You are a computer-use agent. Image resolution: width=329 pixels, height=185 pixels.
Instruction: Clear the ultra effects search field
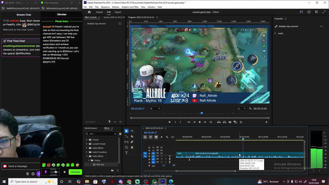115,134
